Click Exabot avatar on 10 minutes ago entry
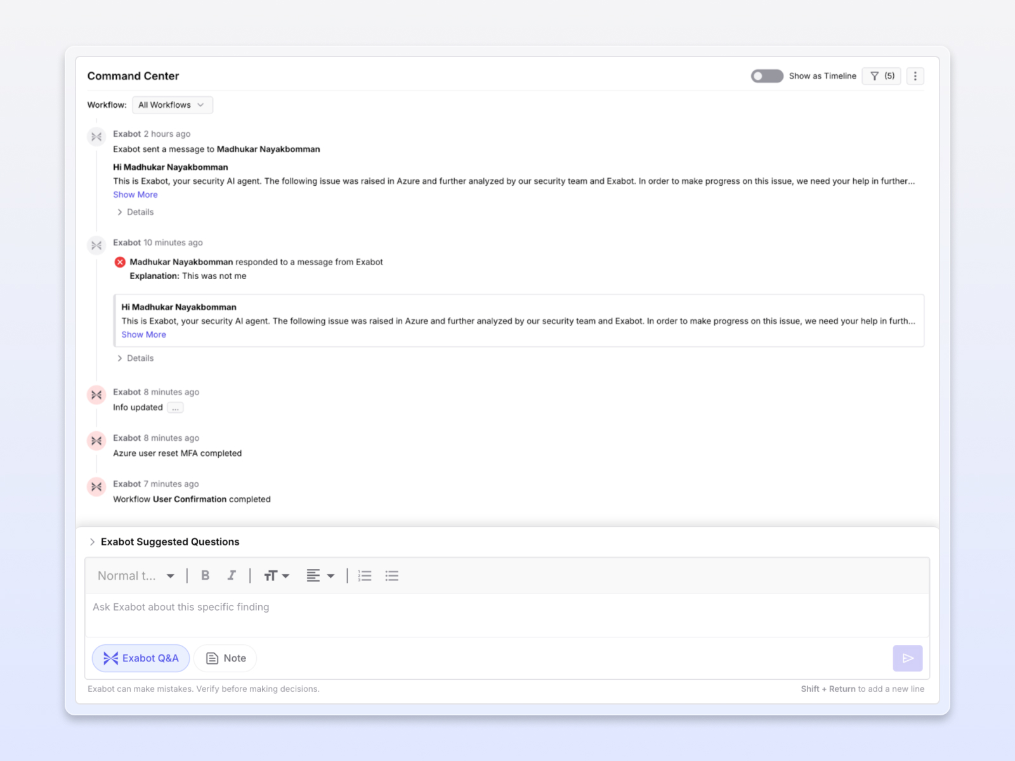This screenshot has width=1015, height=761. point(96,245)
